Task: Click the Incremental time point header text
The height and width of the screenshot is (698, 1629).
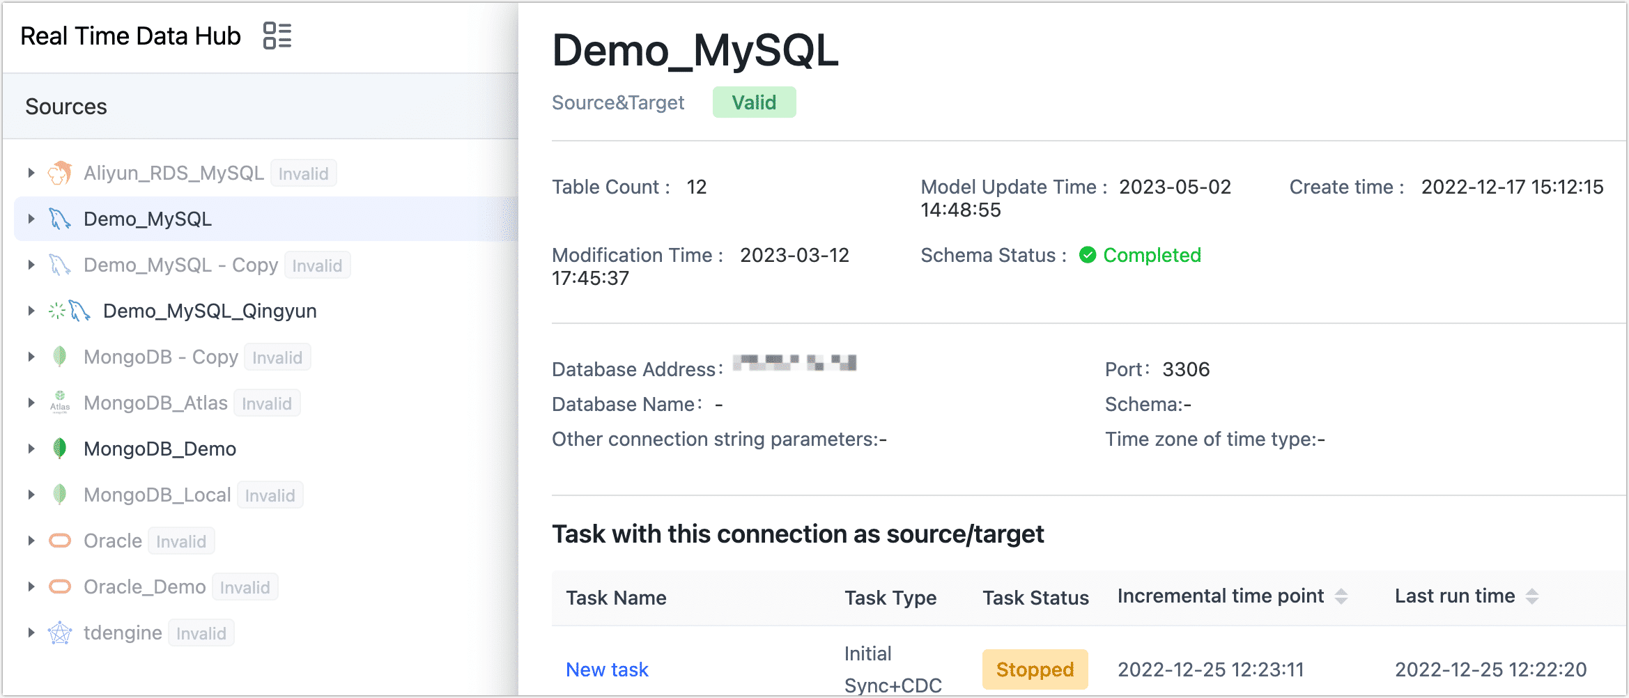Action: coord(1221,596)
